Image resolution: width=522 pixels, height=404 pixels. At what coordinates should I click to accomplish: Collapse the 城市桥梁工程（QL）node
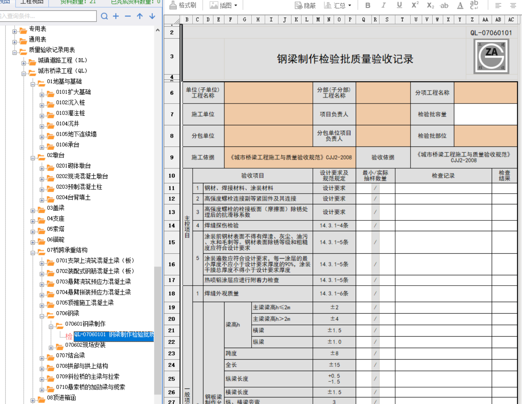click(x=24, y=74)
